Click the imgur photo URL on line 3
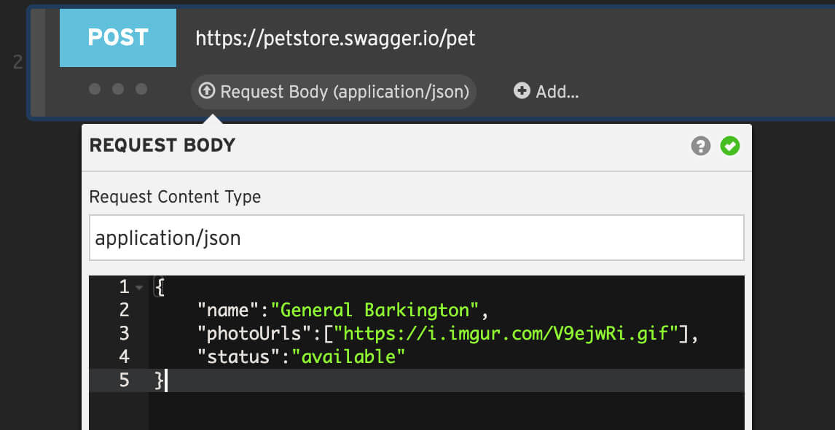Screen dimensions: 835x430 click(x=517, y=333)
